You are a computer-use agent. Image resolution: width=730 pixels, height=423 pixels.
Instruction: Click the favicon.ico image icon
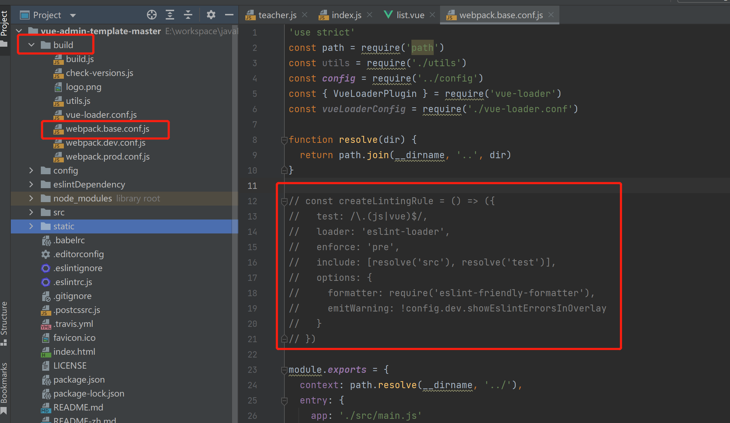coord(46,338)
